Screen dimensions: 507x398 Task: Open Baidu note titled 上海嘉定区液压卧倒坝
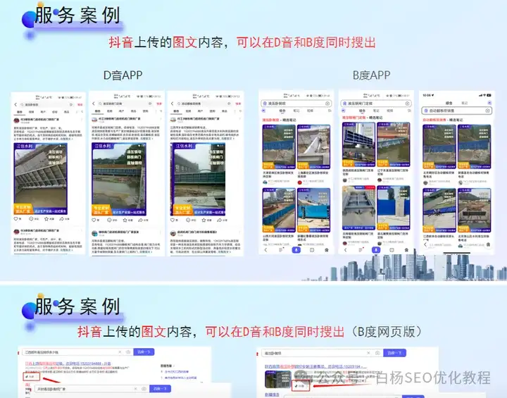[x=313, y=175]
